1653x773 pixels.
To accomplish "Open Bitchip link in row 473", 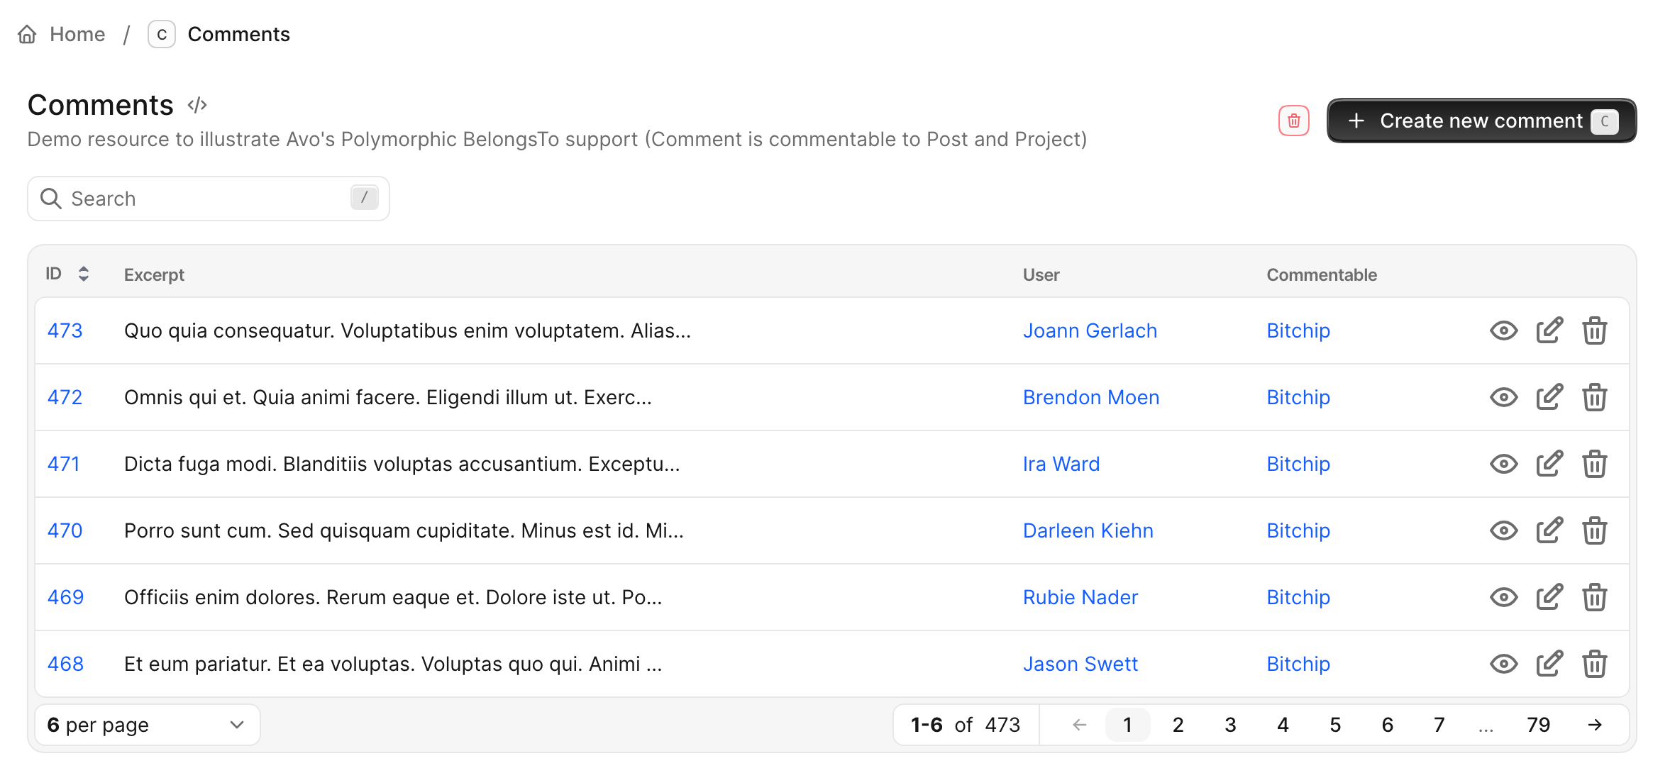I will (1298, 330).
